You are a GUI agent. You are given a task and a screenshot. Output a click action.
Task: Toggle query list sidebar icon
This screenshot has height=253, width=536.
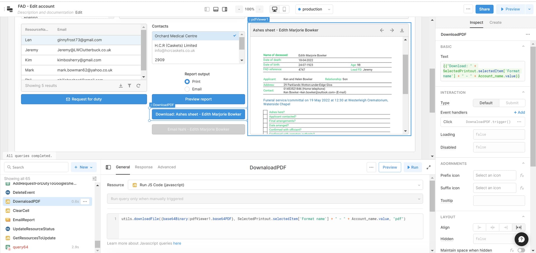coord(108,167)
